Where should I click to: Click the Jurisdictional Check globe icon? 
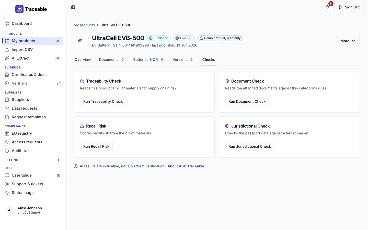pos(227,126)
